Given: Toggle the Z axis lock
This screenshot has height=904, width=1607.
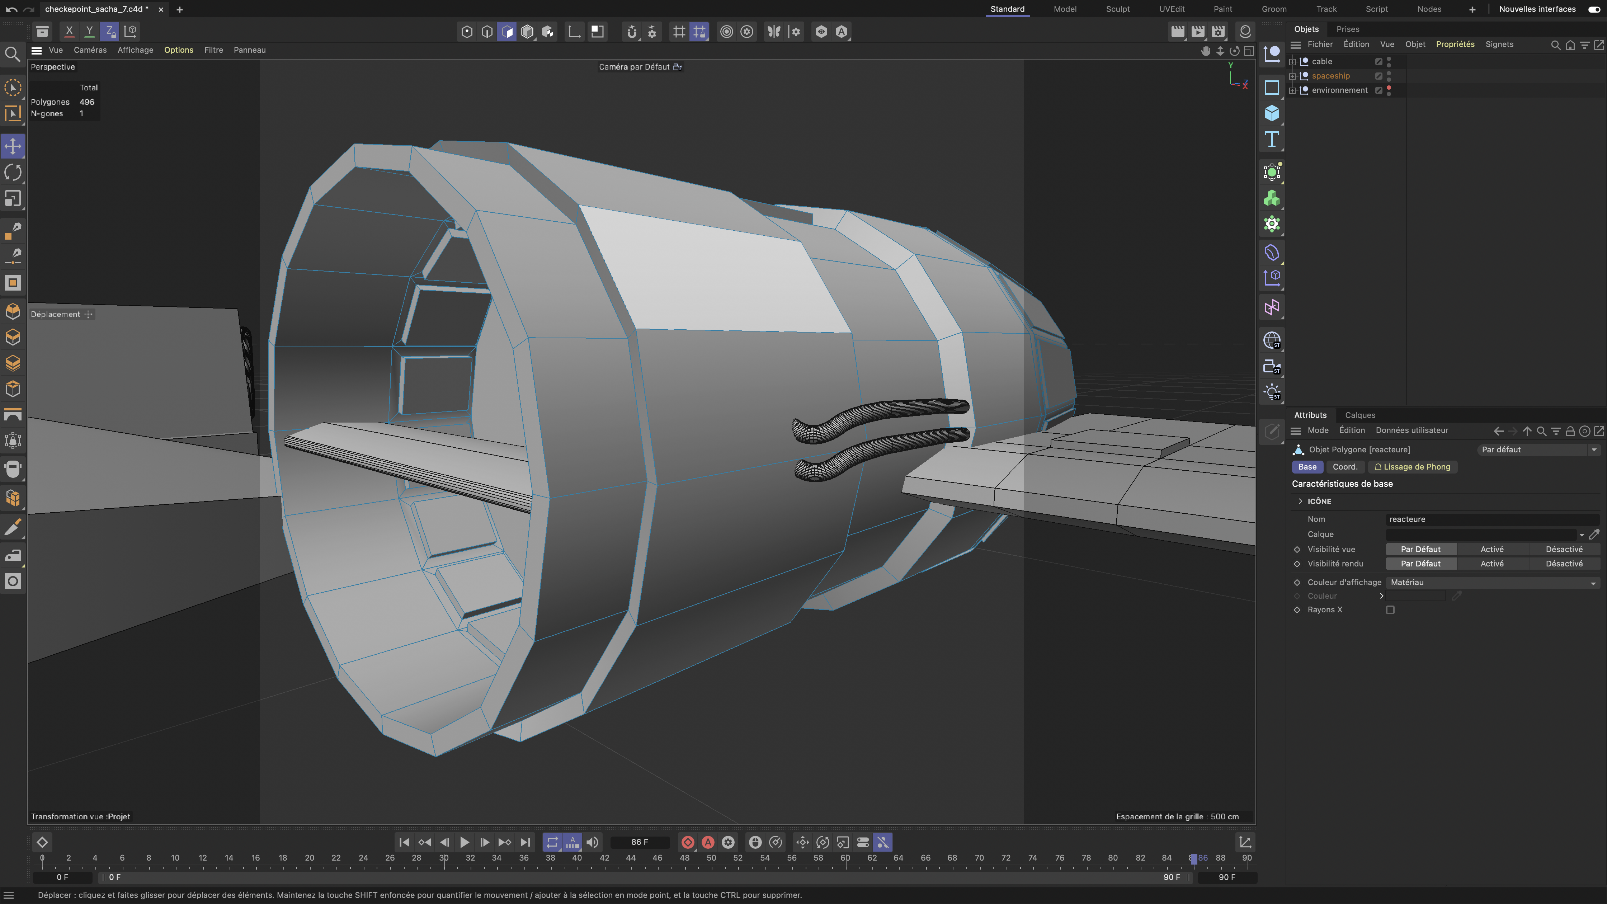Looking at the screenshot, I should pyautogui.click(x=109, y=31).
